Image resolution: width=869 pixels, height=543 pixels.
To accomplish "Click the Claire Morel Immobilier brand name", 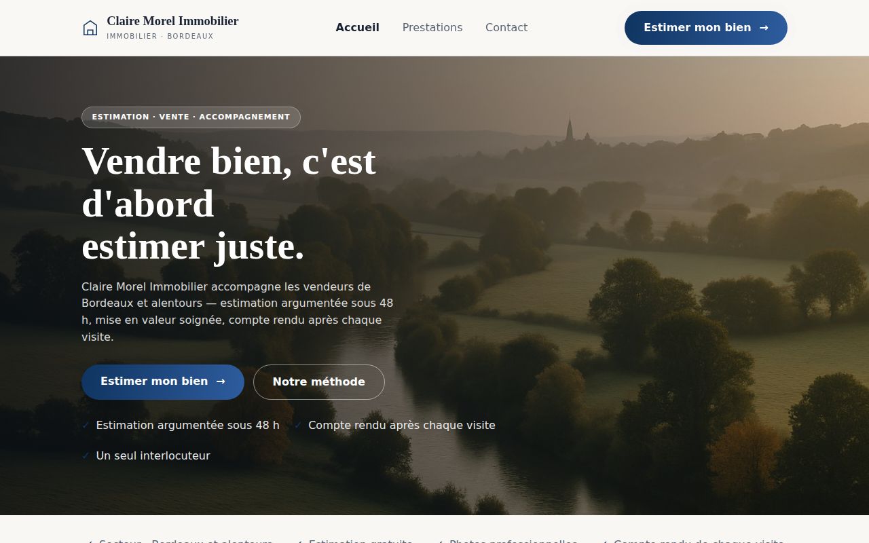I will tap(172, 21).
